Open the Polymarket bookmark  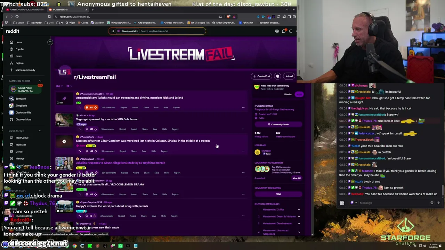(246, 23)
